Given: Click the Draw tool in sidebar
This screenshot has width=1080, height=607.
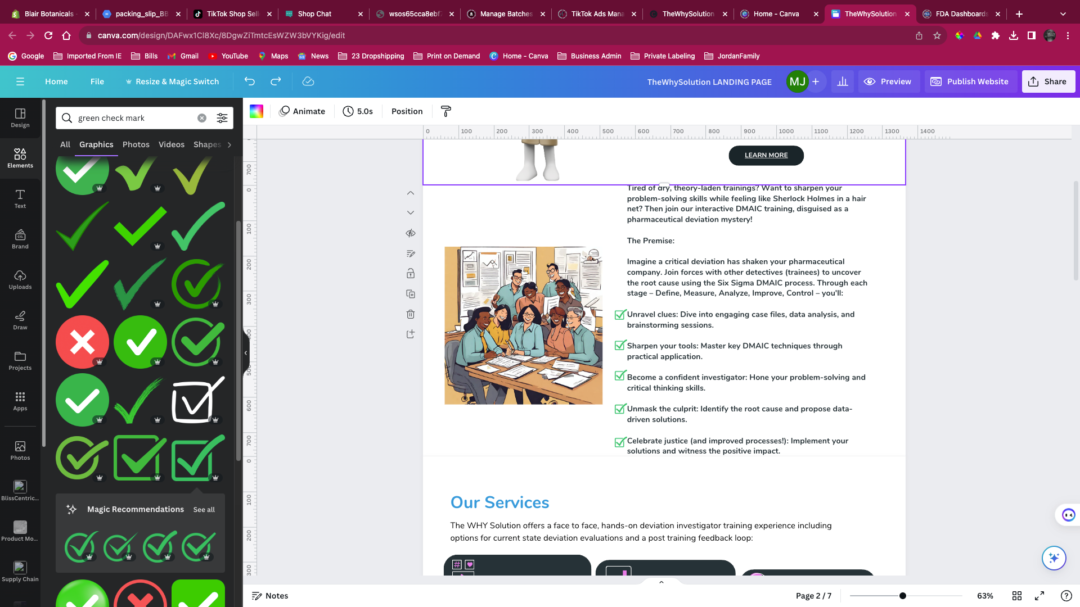Looking at the screenshot, I should pyautogui.click(x=20, y=320).
